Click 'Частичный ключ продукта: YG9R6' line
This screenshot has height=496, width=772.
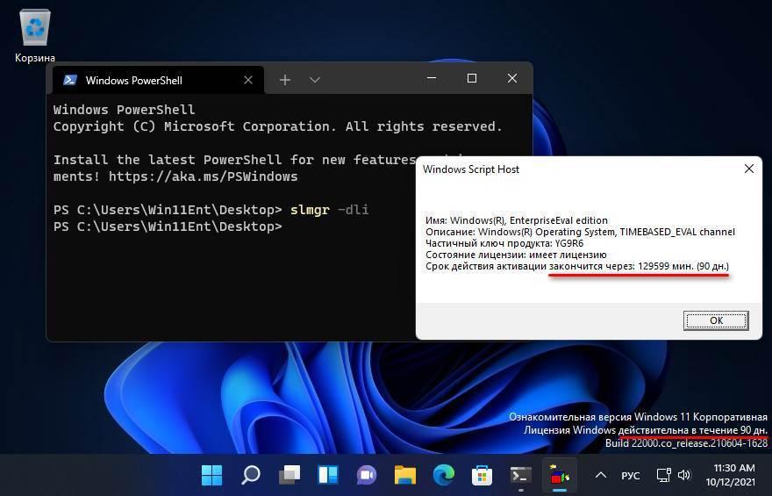[x=504, y=243]
